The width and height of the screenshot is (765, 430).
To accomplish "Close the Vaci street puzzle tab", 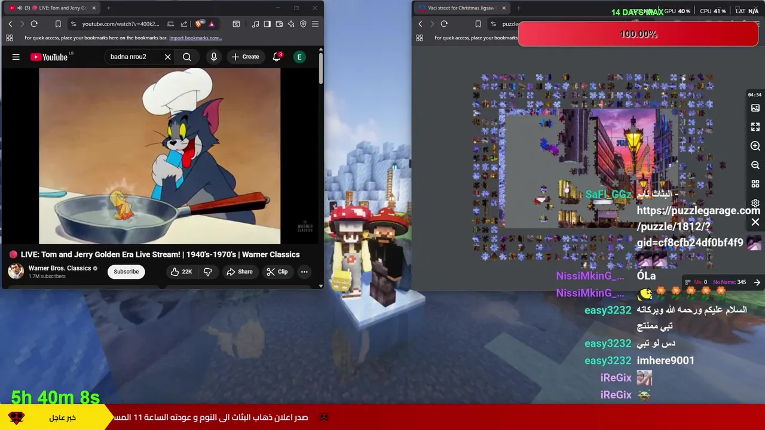I will click(504, 8).
